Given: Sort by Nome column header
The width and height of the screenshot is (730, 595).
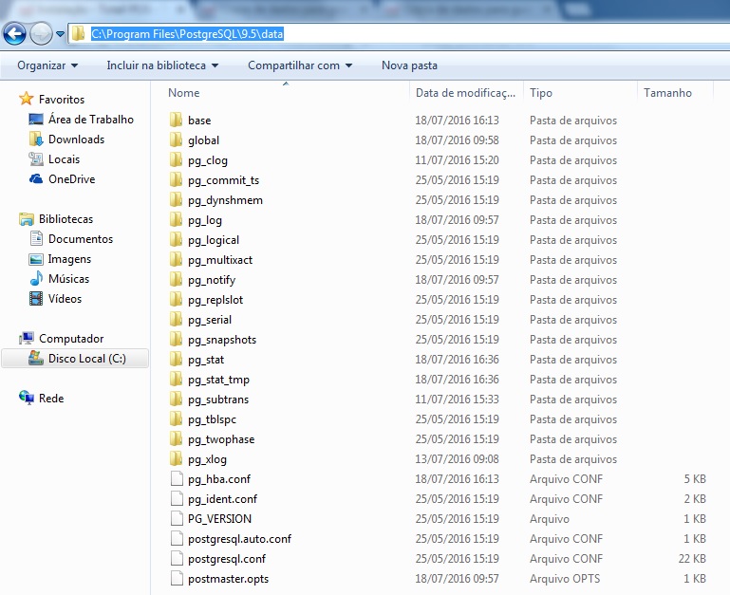Looking at the screenshot, I should coord(184,93).
